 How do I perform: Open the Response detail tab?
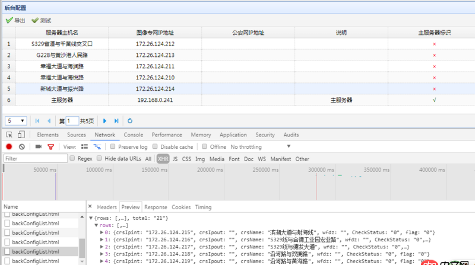tap(156, 207)
